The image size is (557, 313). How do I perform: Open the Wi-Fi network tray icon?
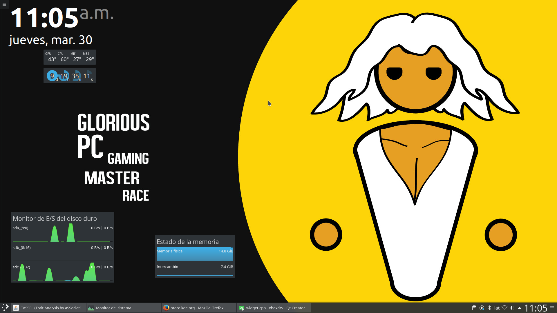point(504,308)
